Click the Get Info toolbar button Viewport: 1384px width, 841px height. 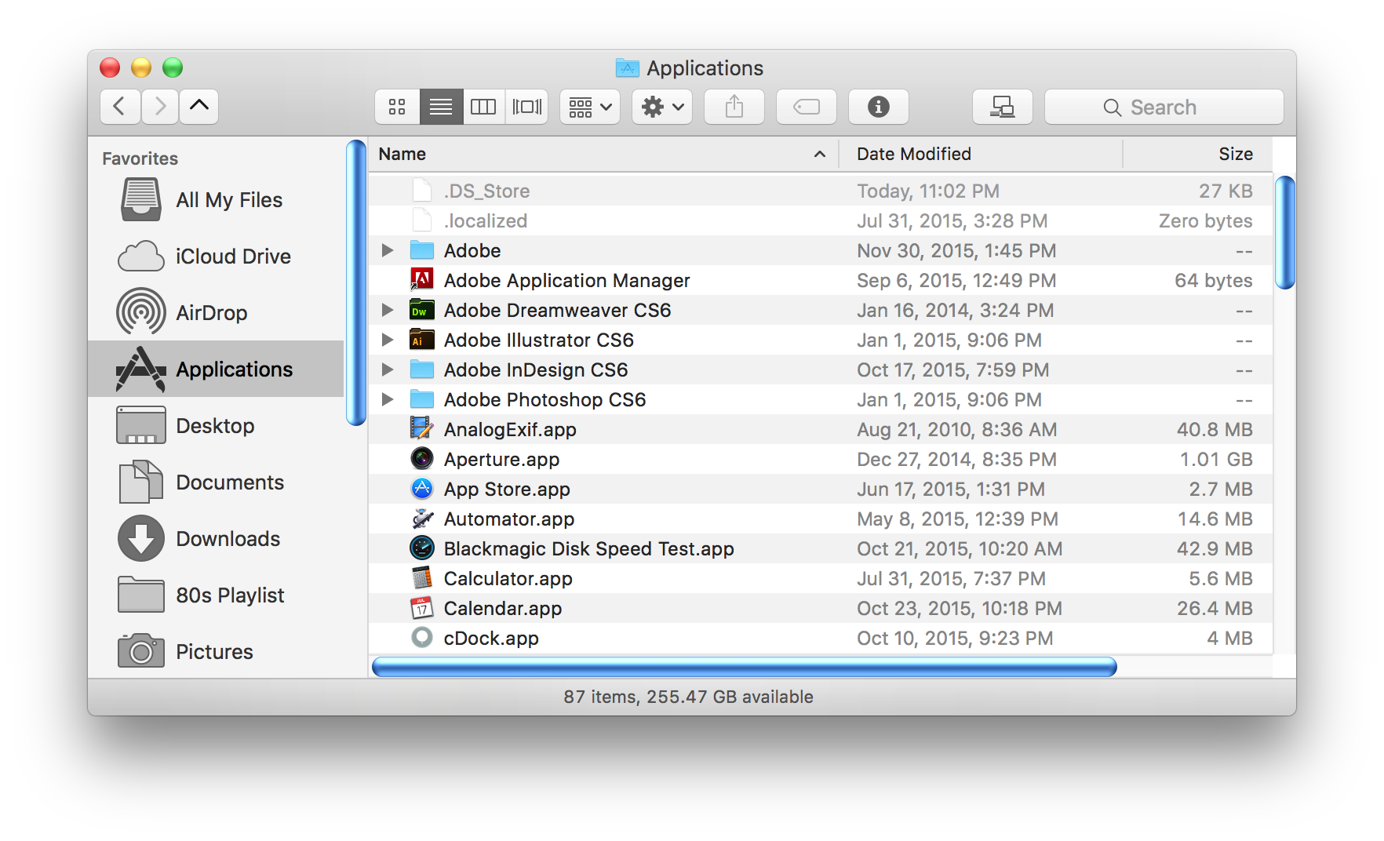click(x=879, y=107)
